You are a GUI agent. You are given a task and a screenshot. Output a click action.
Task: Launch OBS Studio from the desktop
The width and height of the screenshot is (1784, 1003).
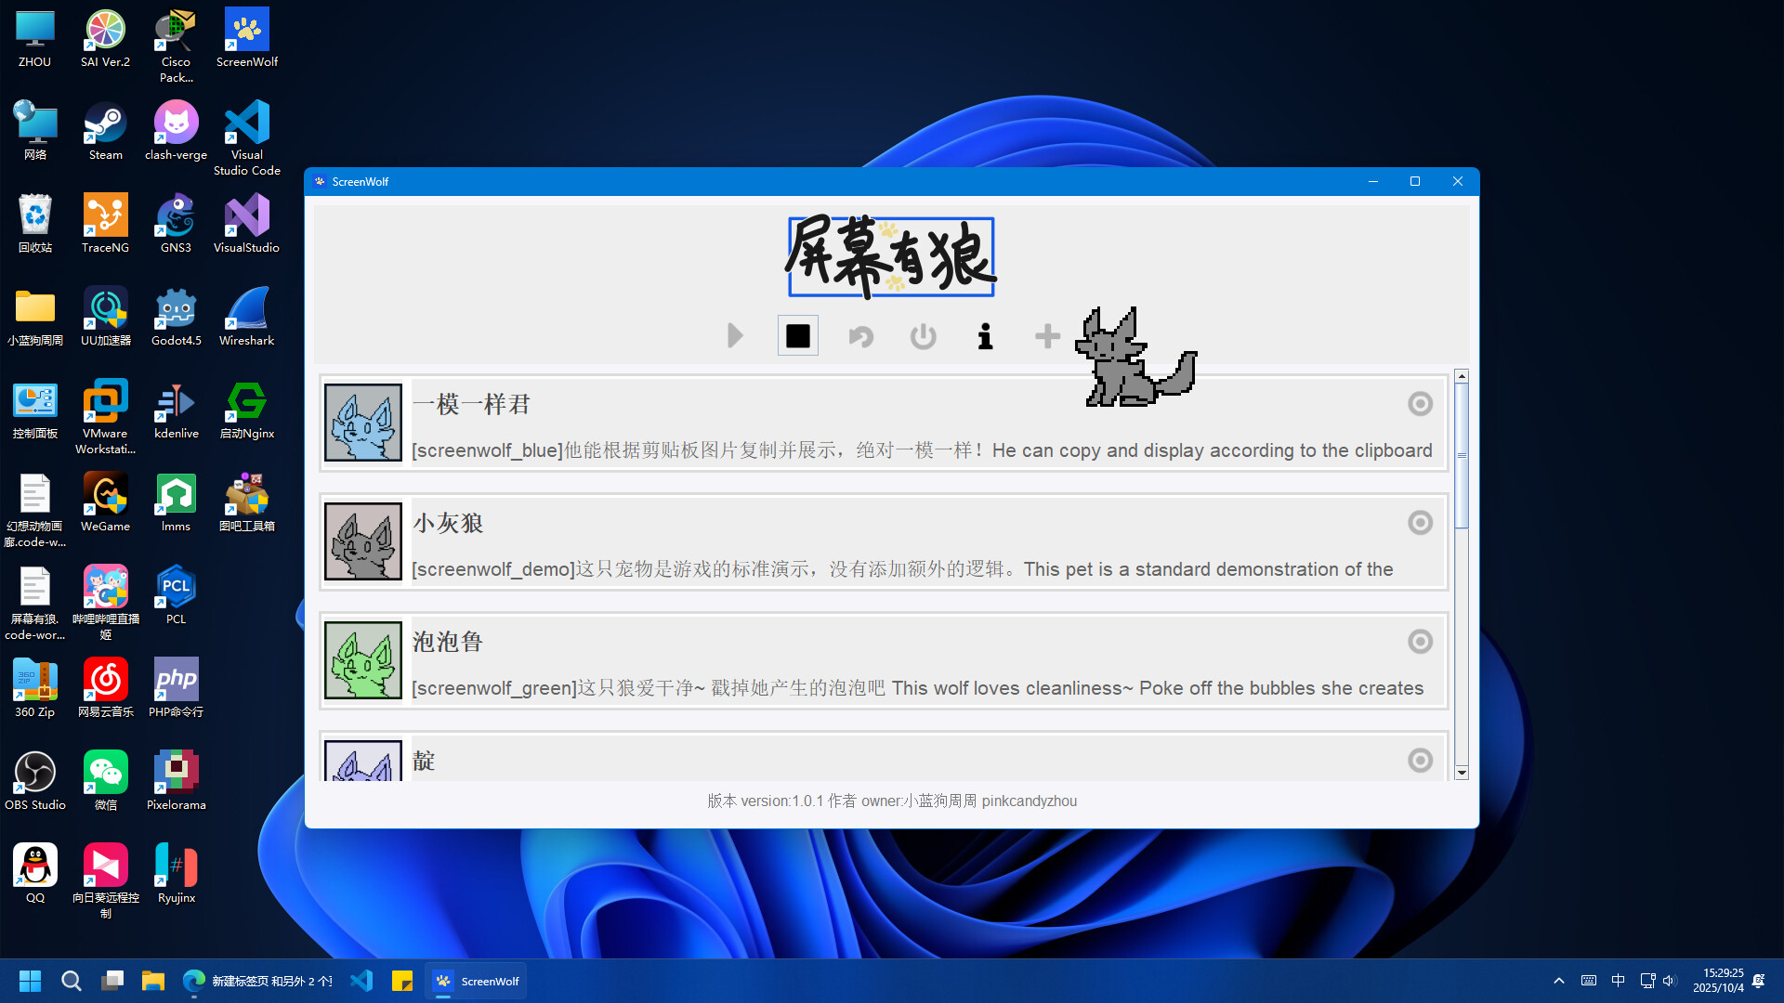coord(34,771)
